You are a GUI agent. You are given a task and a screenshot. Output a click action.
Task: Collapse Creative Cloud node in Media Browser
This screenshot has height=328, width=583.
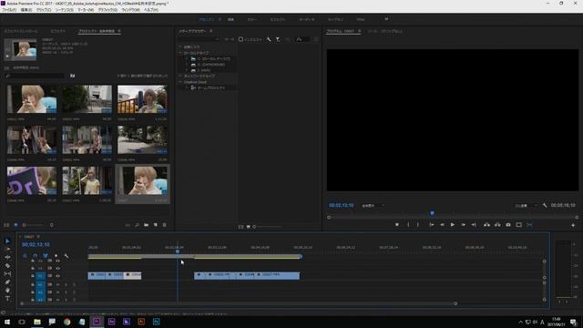coord(180,82)
